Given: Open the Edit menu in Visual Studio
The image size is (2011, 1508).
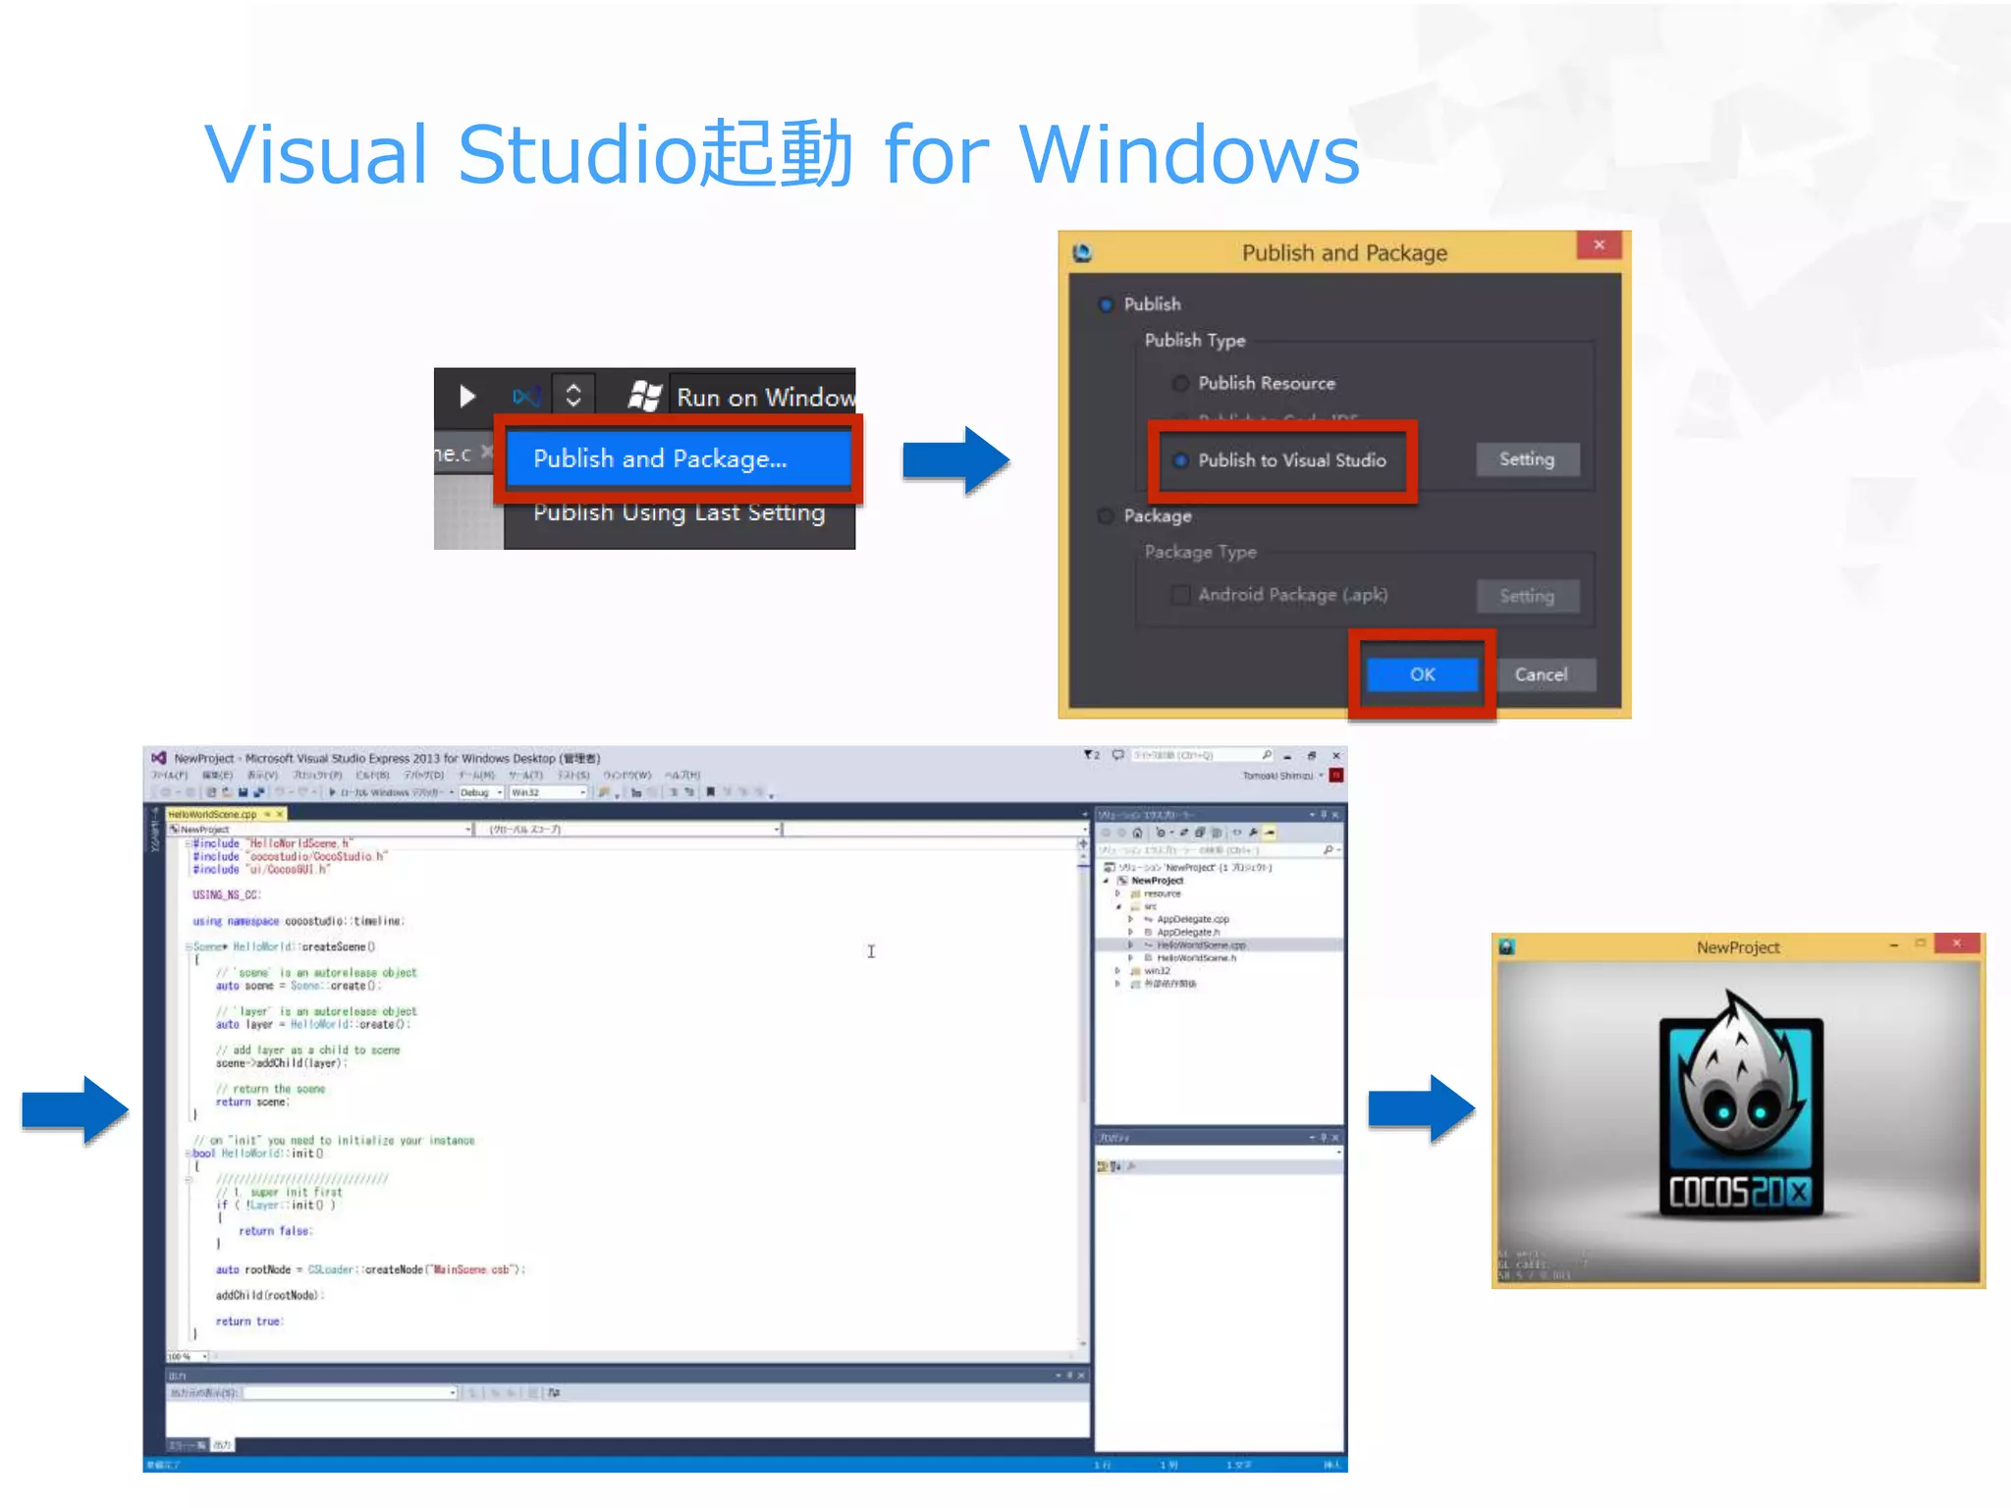Looking at the screenshot, I should click(217, 775).
